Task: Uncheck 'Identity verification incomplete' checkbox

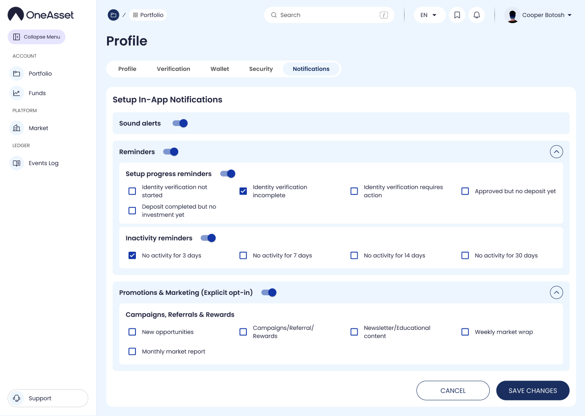Action: [x=243, y=191]
